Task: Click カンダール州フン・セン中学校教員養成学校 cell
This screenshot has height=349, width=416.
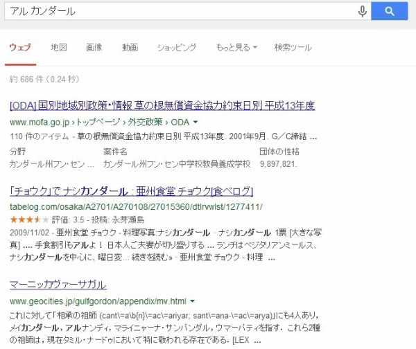Action: point(177,164)
